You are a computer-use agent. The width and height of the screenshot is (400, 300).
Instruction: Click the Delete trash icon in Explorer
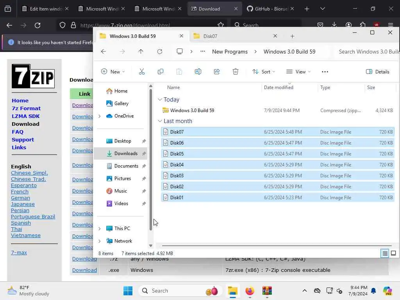click(236, 72)
